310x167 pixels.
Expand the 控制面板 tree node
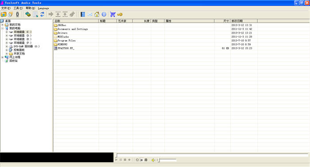(x=7, y=50)
